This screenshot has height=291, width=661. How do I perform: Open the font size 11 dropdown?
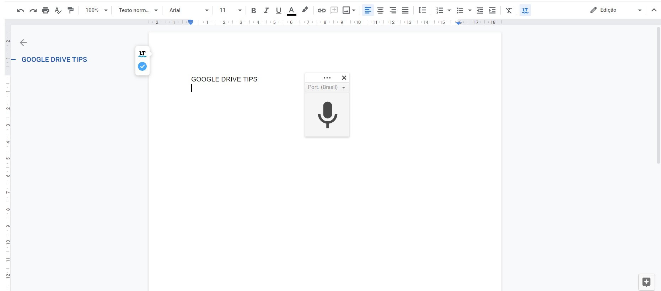click(230, 10)
